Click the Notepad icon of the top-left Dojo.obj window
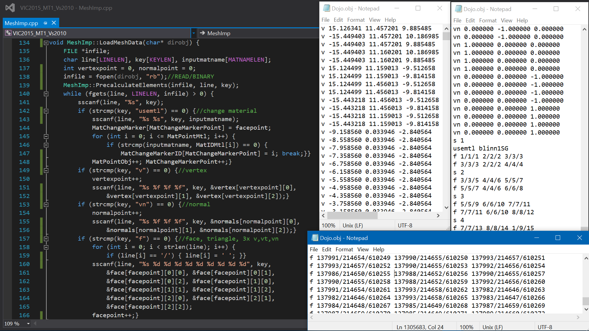Screen dimensions: 589x331 [326, 8]
